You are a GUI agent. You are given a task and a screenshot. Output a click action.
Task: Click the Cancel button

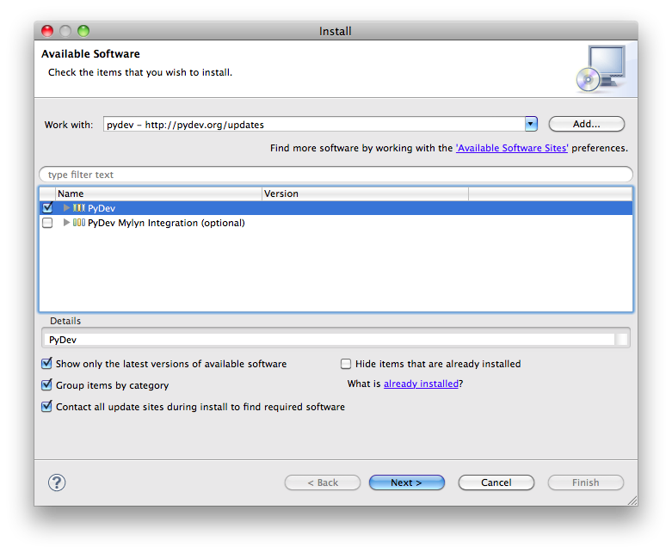(x=496, y=482)
